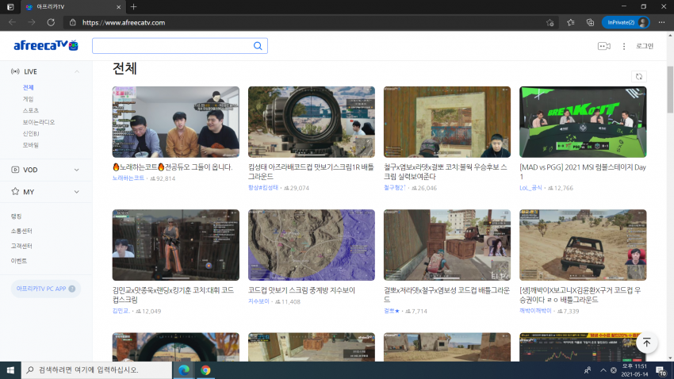Add this page to favorites star
This screenshot has height=379, width=674.
(x=550, y=23)
